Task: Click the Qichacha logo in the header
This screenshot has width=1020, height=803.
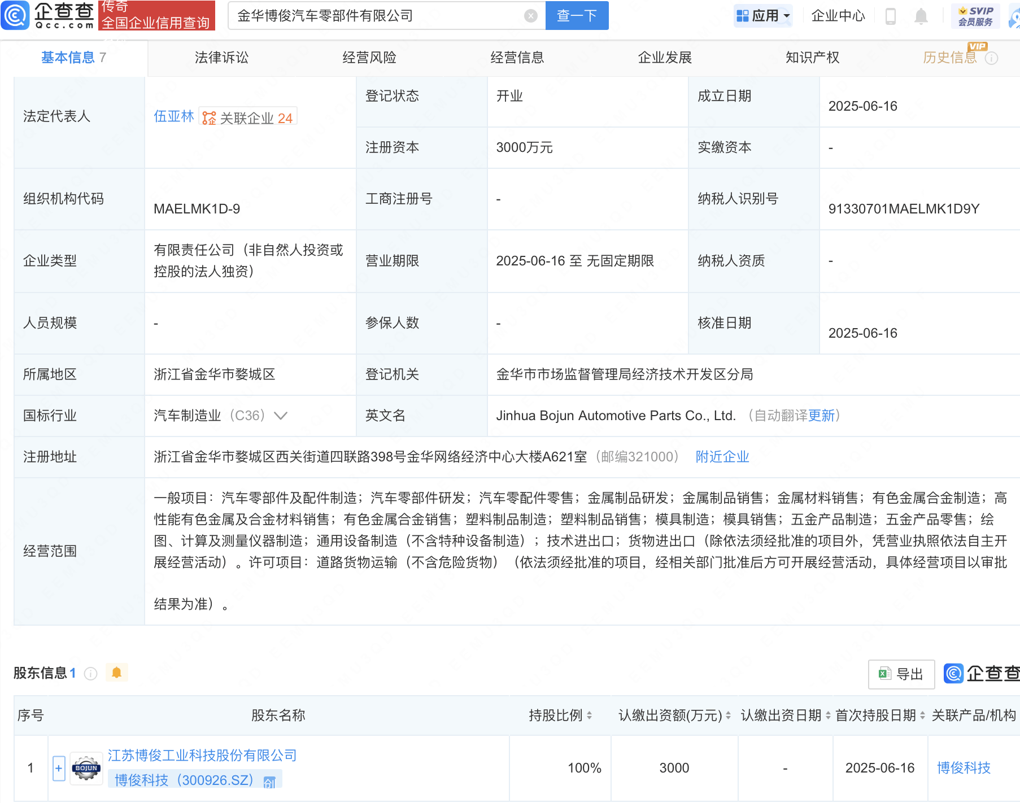Action: click(x=48, y=15)
